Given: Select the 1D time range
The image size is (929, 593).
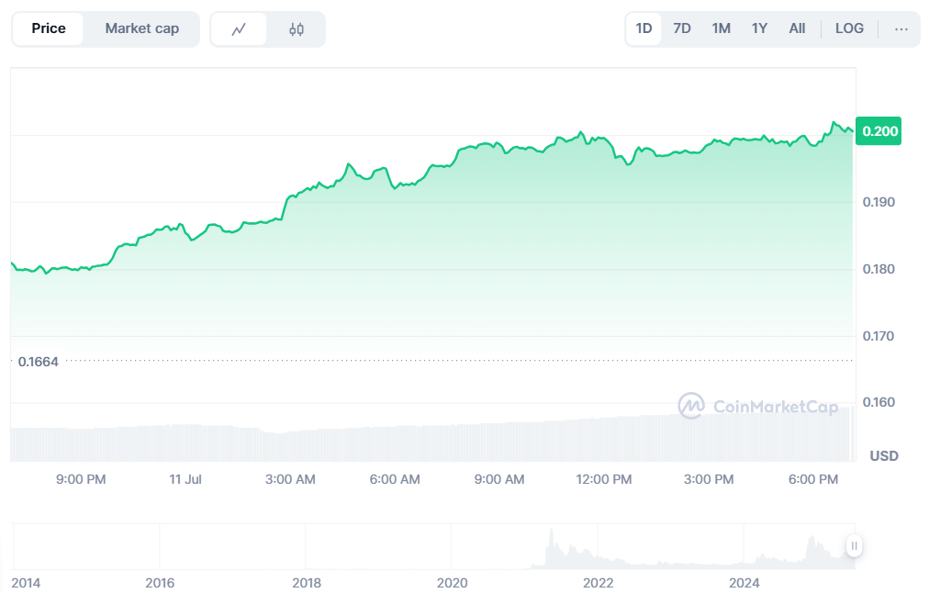Looking at the screenshot, I should click(x=644, y=29).
